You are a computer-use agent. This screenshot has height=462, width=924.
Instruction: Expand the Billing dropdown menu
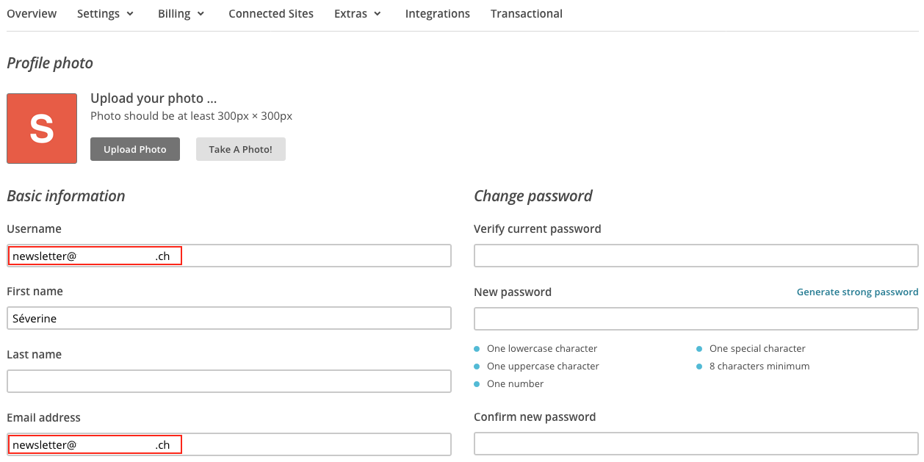181,14
